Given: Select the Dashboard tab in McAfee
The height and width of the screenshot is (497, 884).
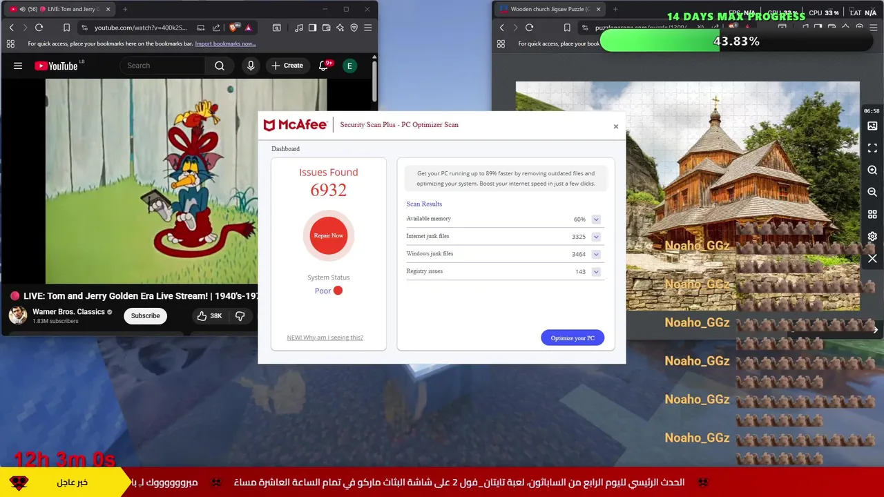Looking at the screenshot, I should pos(285,149).
